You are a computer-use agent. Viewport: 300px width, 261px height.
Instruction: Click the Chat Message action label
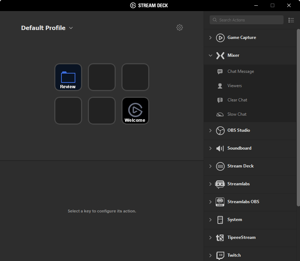click(x=241, y=71)
